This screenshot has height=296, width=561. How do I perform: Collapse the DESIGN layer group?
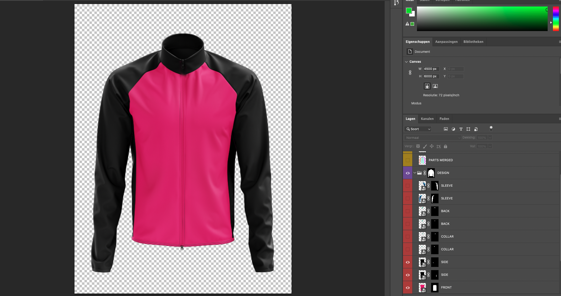(x=415, y=173)
